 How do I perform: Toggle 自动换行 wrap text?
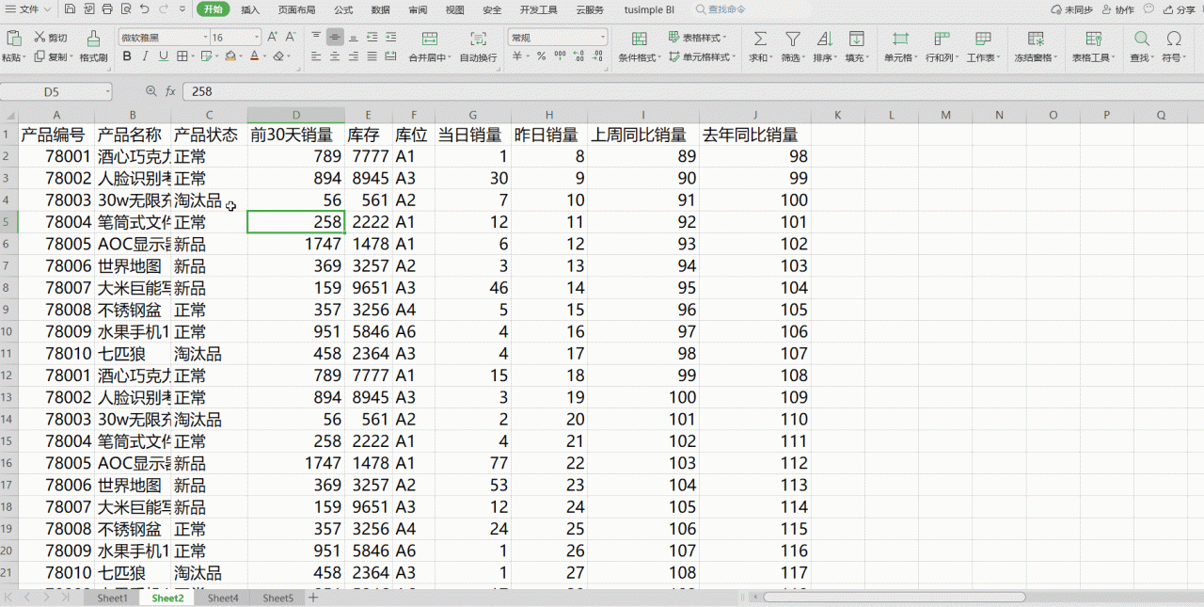point(479,46)
